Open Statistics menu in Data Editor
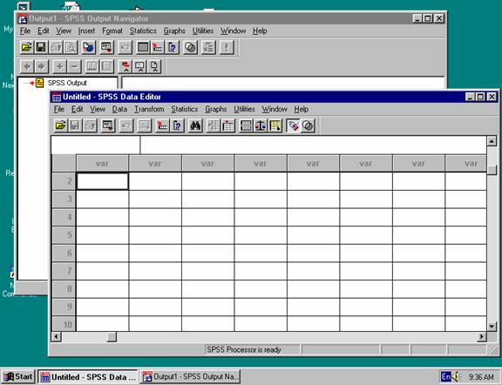Viewport: 502px width, 385px height. [185, 109]
